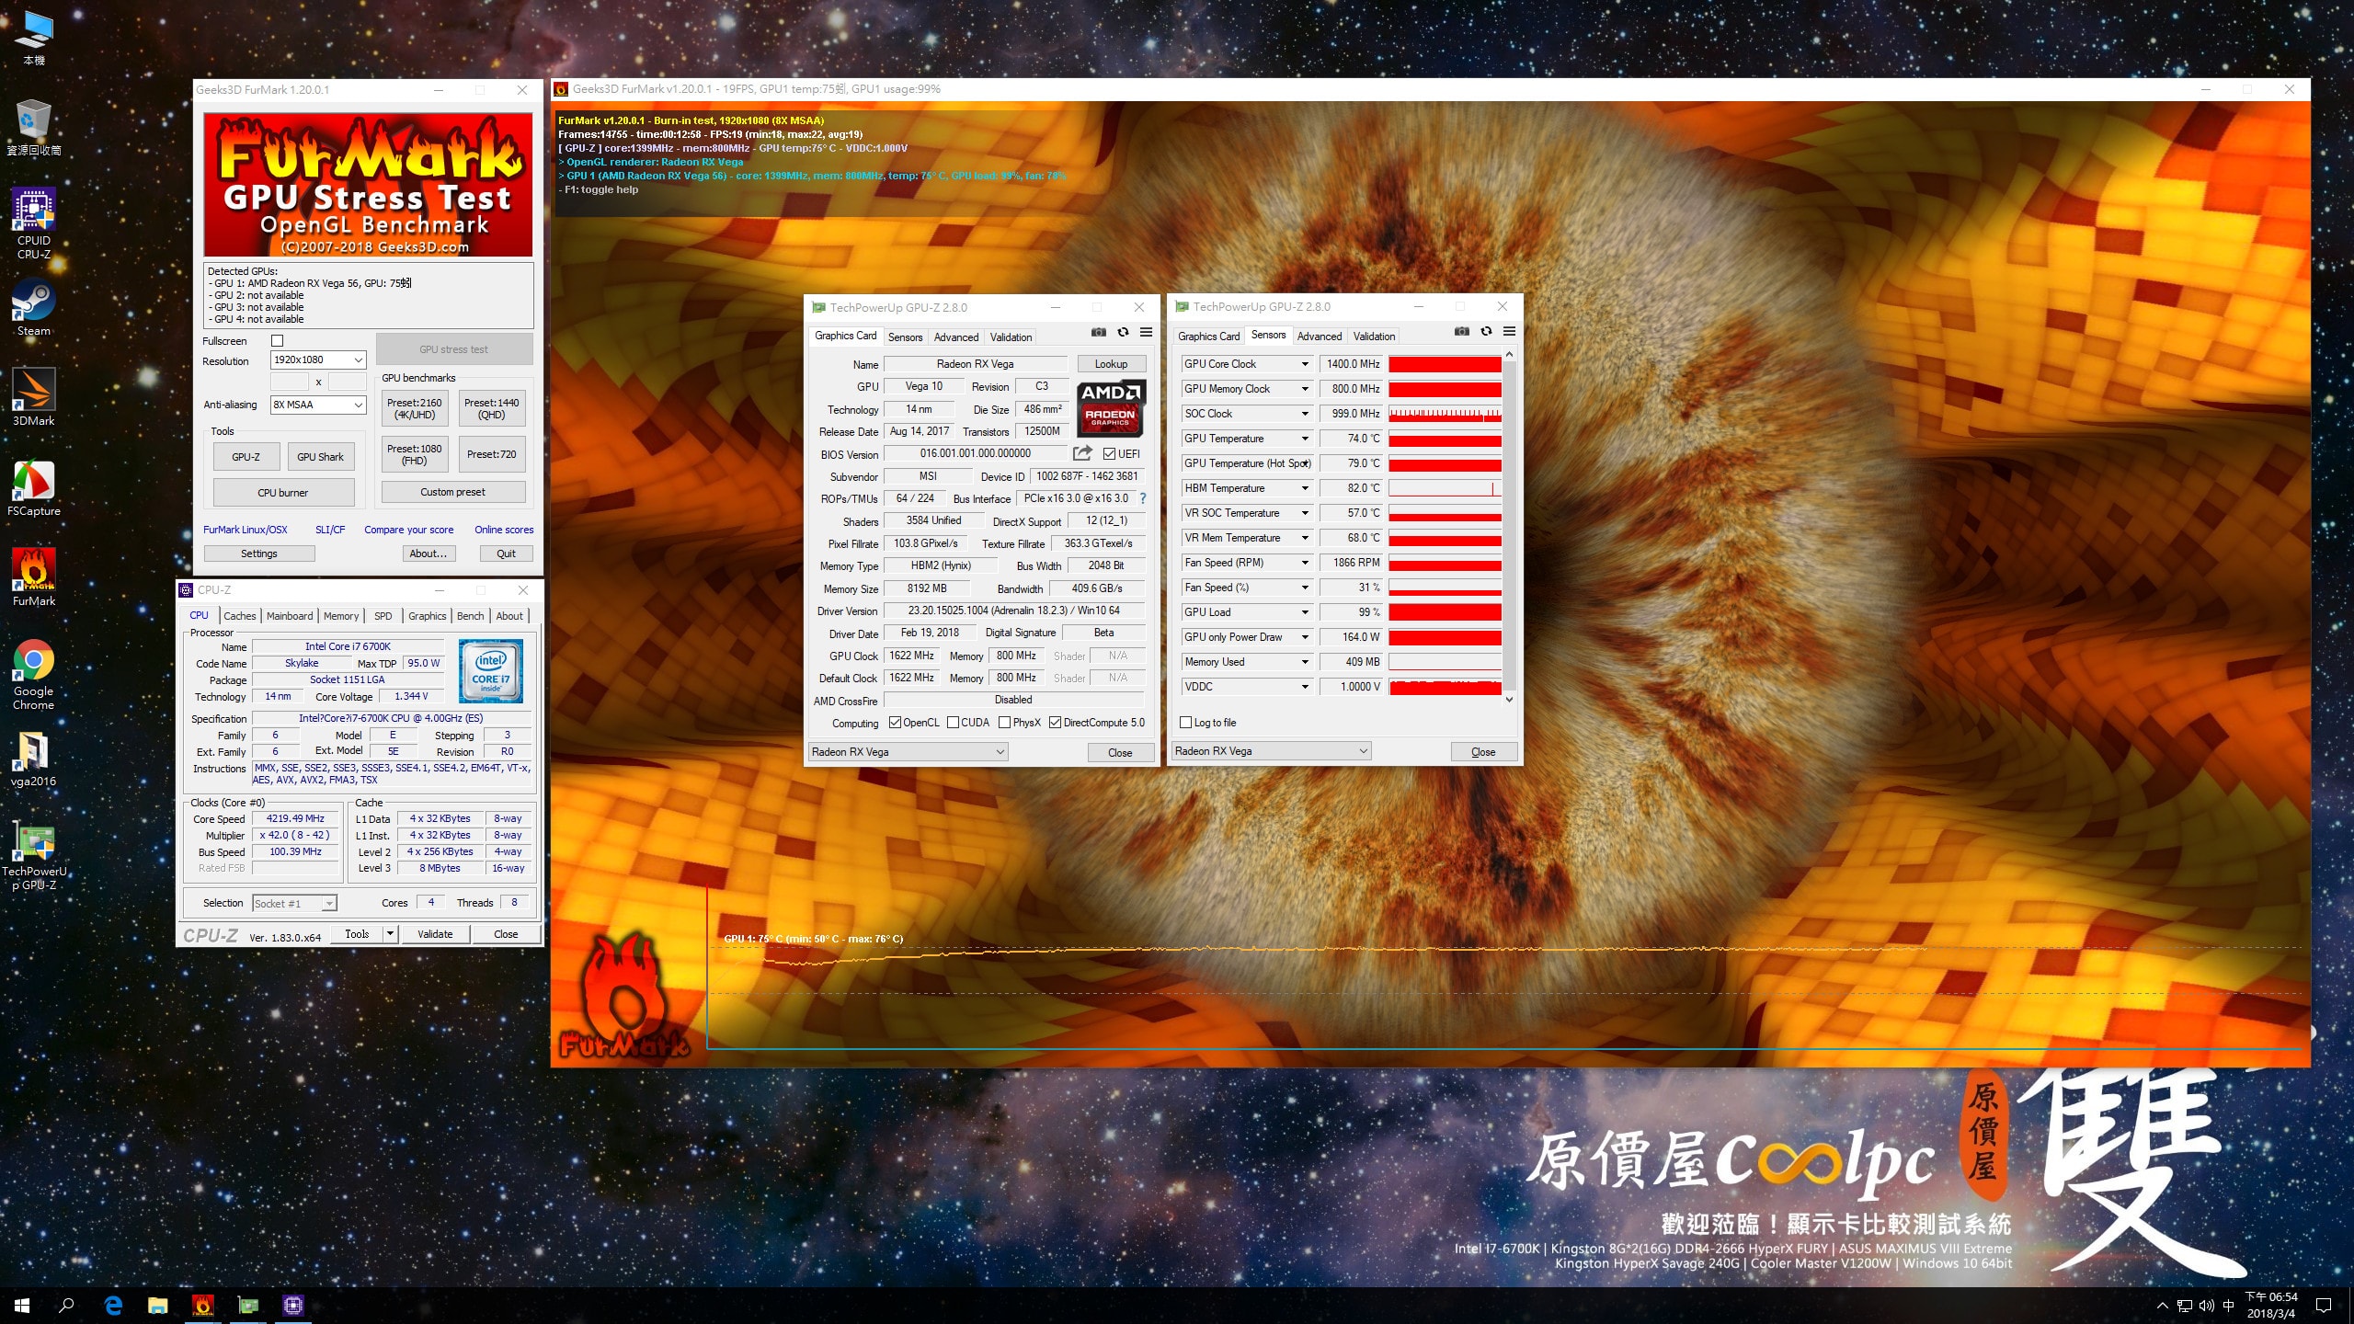
Task: Click the VDDC sensor graph
Action: click(x=1445, y=687)
